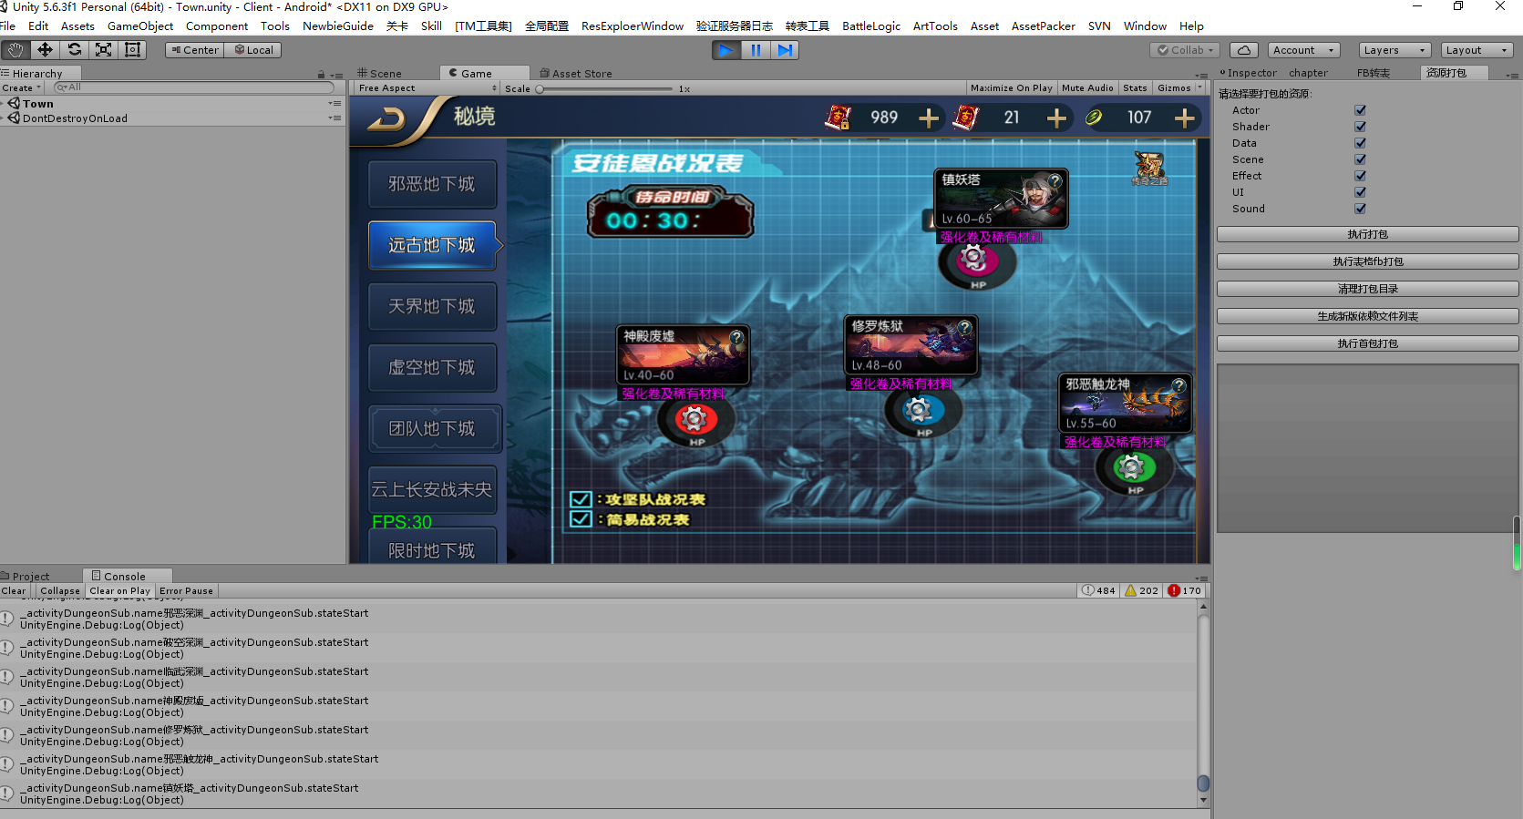
Task: Click the 清理打包目录 button
Action: 1367,289
